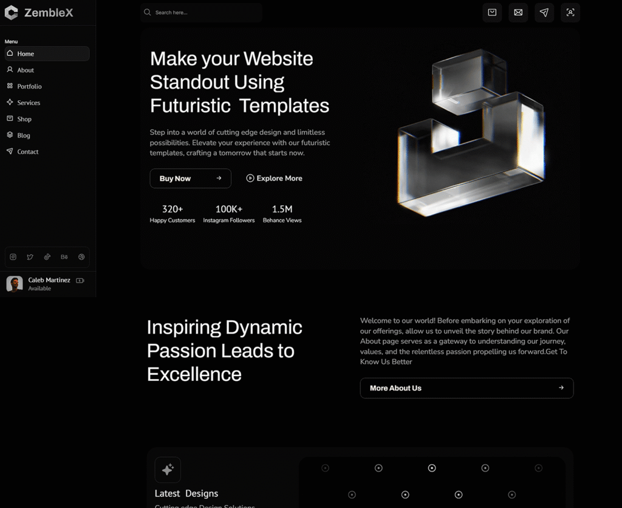Open the Instagram social icon in sidebar
The width and height of the screenshot is (622, 508).
point(13,257)
